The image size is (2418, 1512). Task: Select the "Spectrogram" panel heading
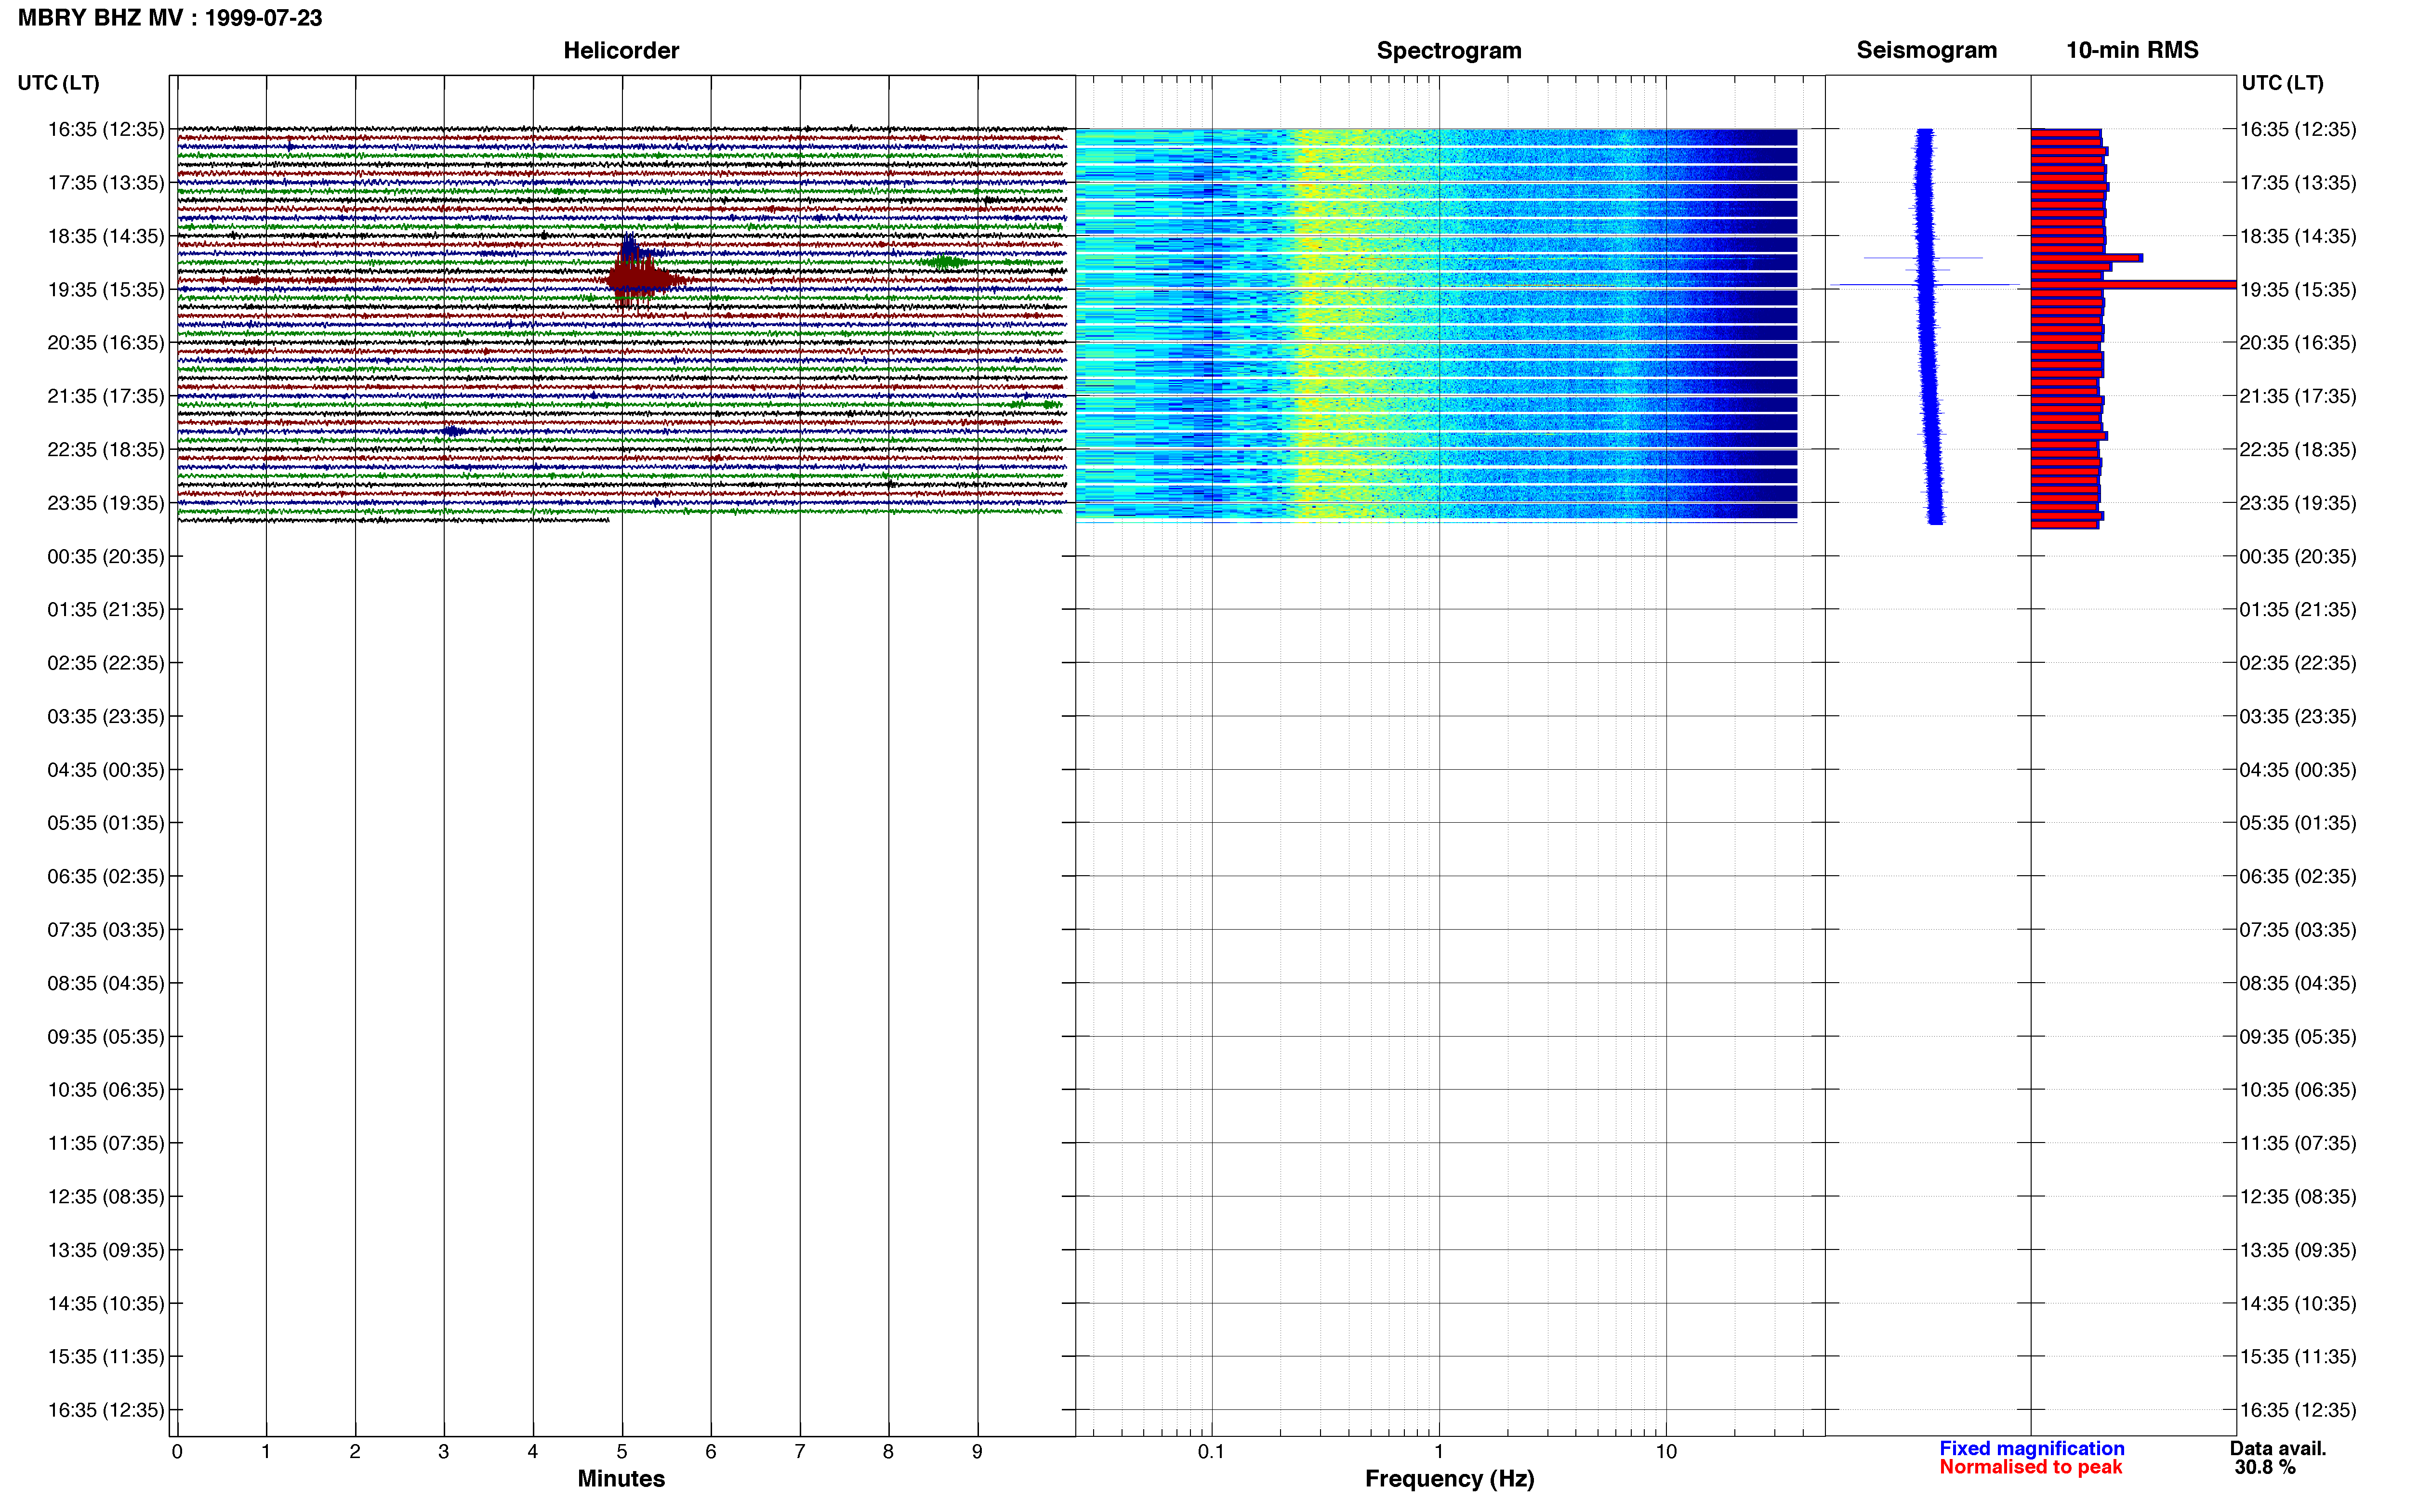(1449, 50)
